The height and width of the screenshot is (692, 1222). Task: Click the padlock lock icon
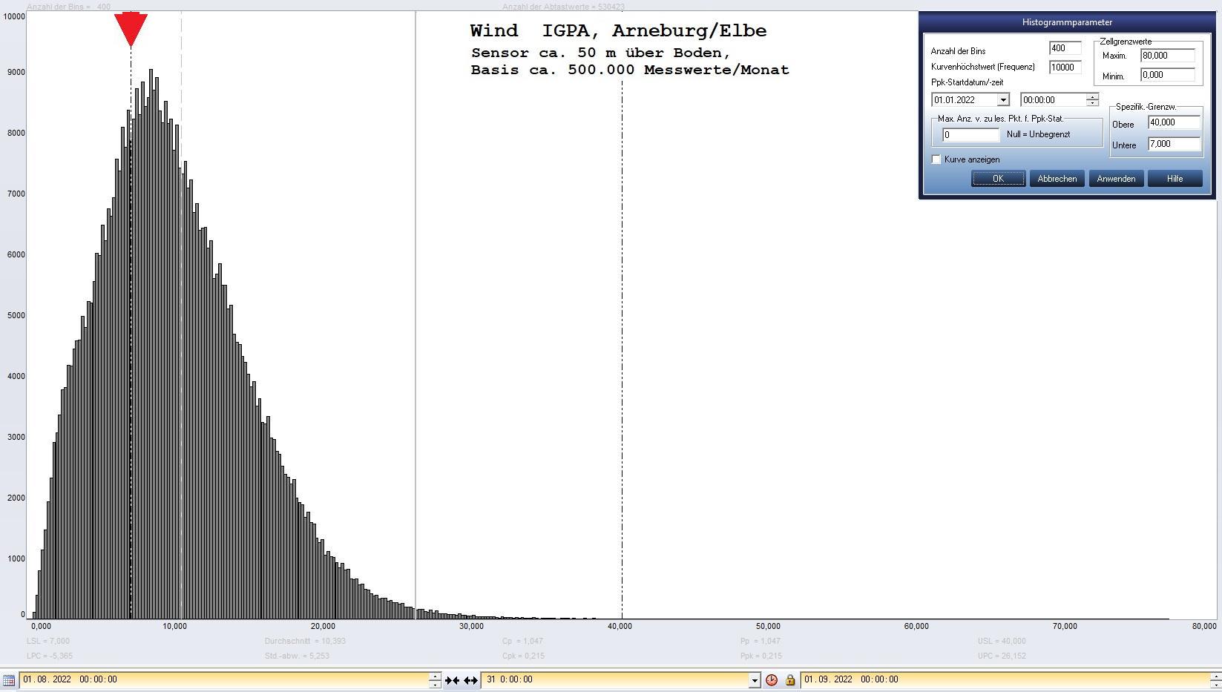(790, 680)
